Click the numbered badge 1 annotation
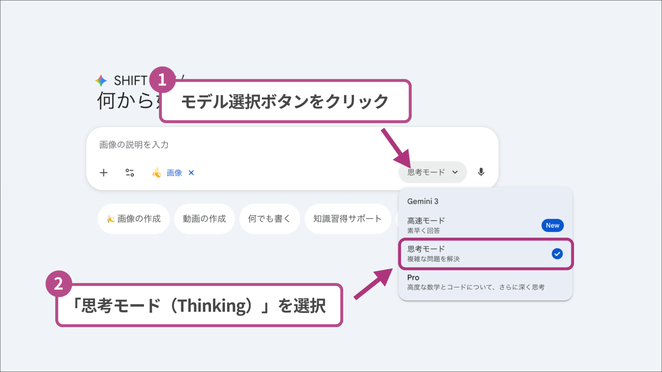Image resolution: width=662 pixels, height=372 pixels. pyautogui.click(x=162, y=80)
